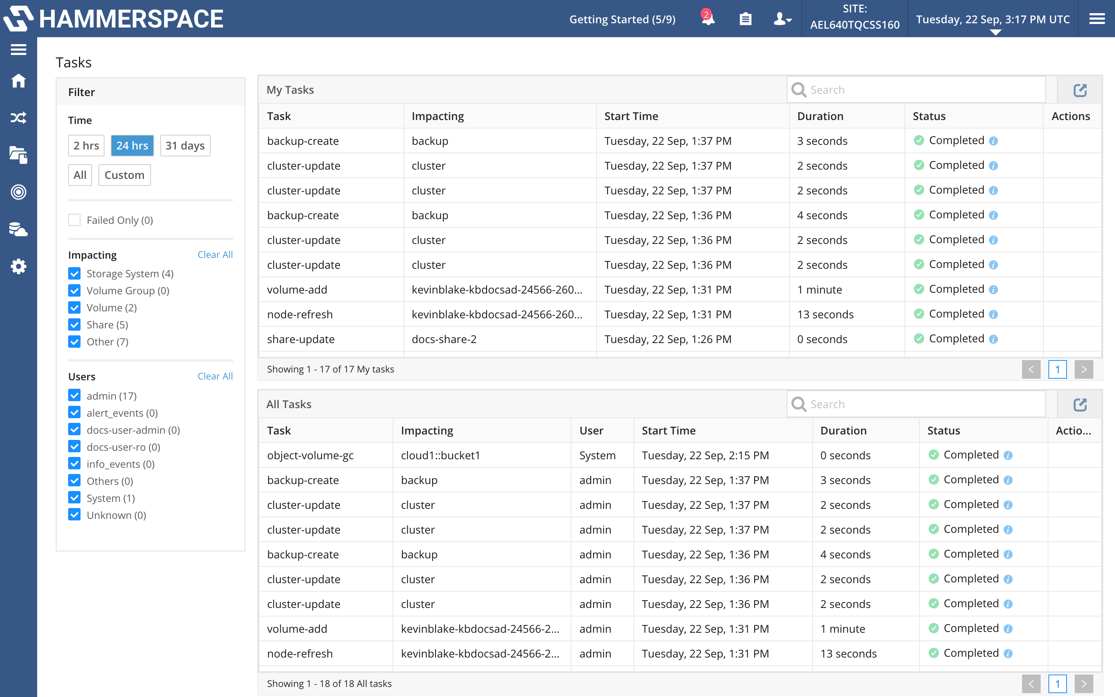Pop out the All Tasks panel

coord(1080,404)
